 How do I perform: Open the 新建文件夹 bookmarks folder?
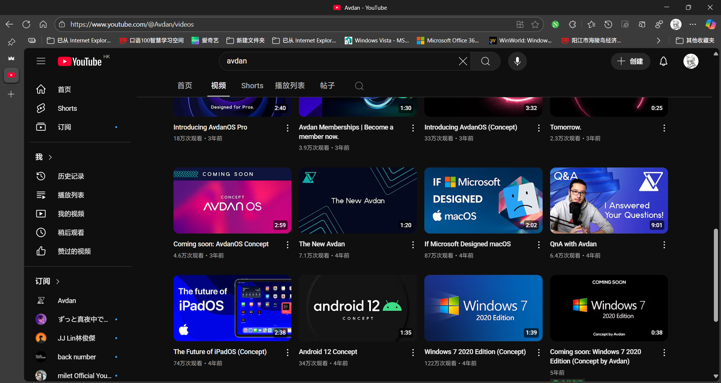tap(246, 41)
